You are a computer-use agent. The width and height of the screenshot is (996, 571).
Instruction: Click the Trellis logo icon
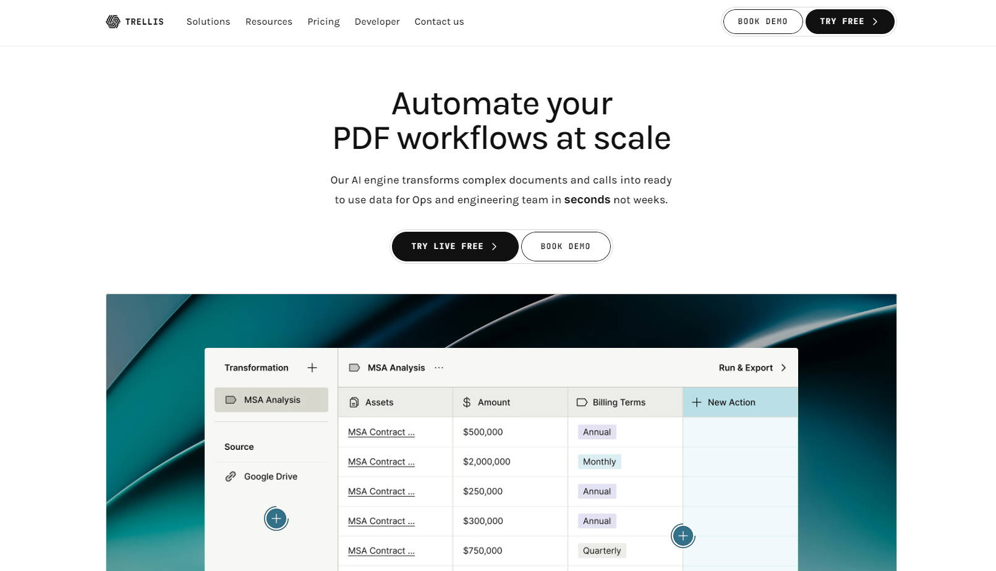pos(113,22)
